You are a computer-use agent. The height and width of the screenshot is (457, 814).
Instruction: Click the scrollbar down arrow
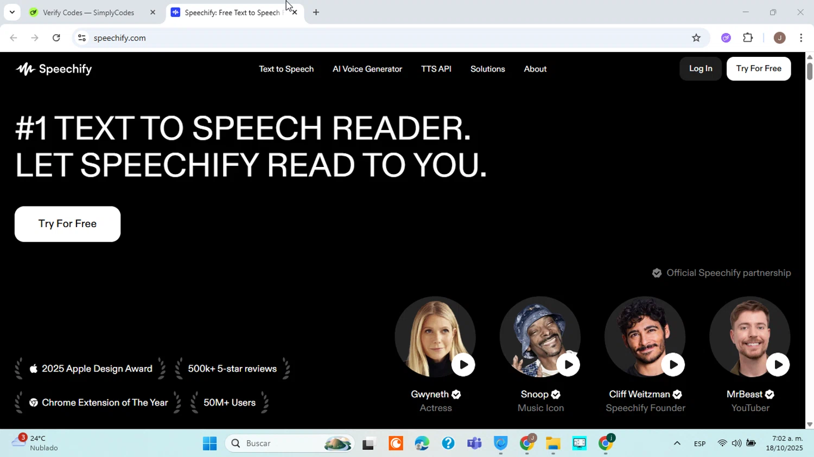tap(810, 425)
